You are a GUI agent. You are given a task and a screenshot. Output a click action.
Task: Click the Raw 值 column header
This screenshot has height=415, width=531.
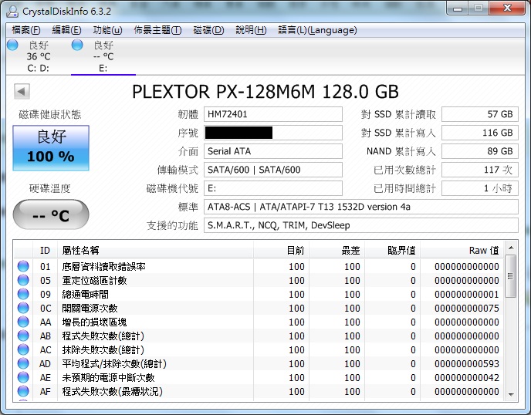(x=462, y=250)
